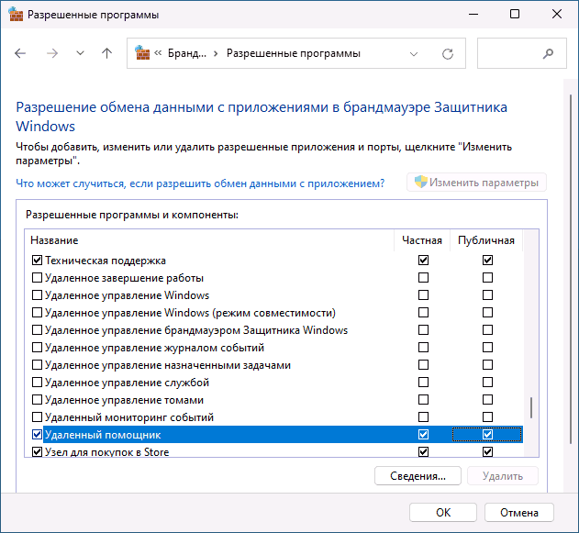Check Удаленное управление Windows main checkbox

pos(37,294)
